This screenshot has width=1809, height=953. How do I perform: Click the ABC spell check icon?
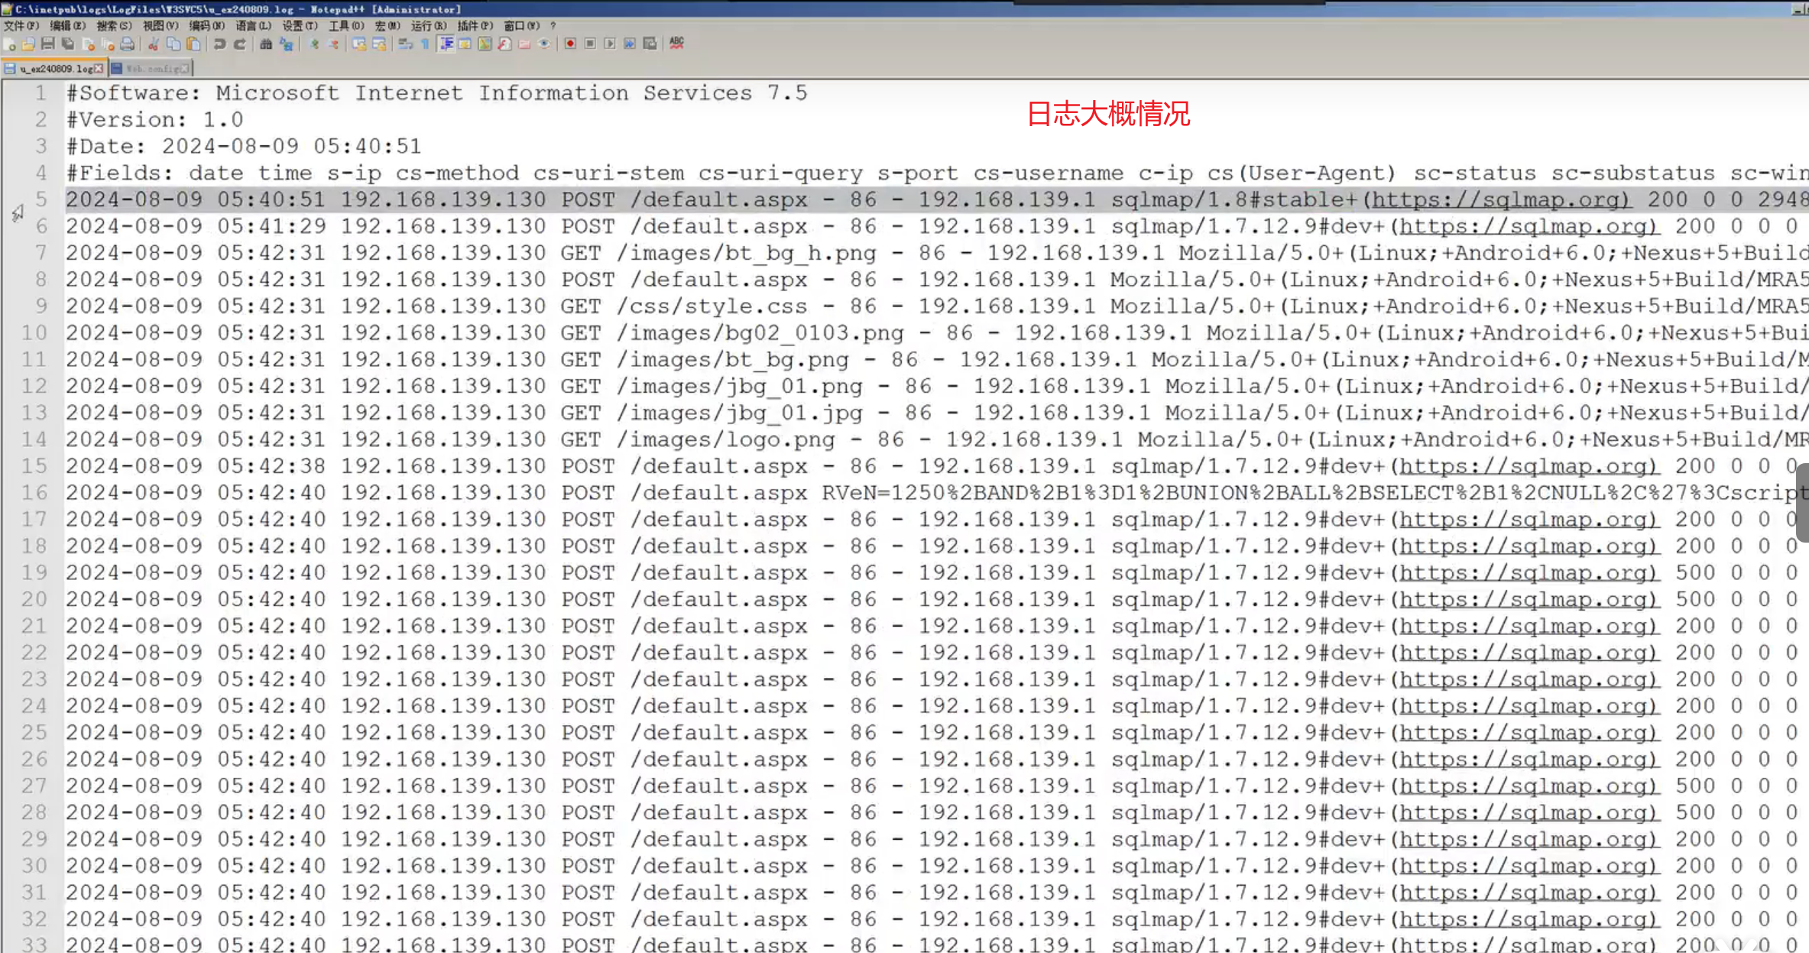point(676,43)
